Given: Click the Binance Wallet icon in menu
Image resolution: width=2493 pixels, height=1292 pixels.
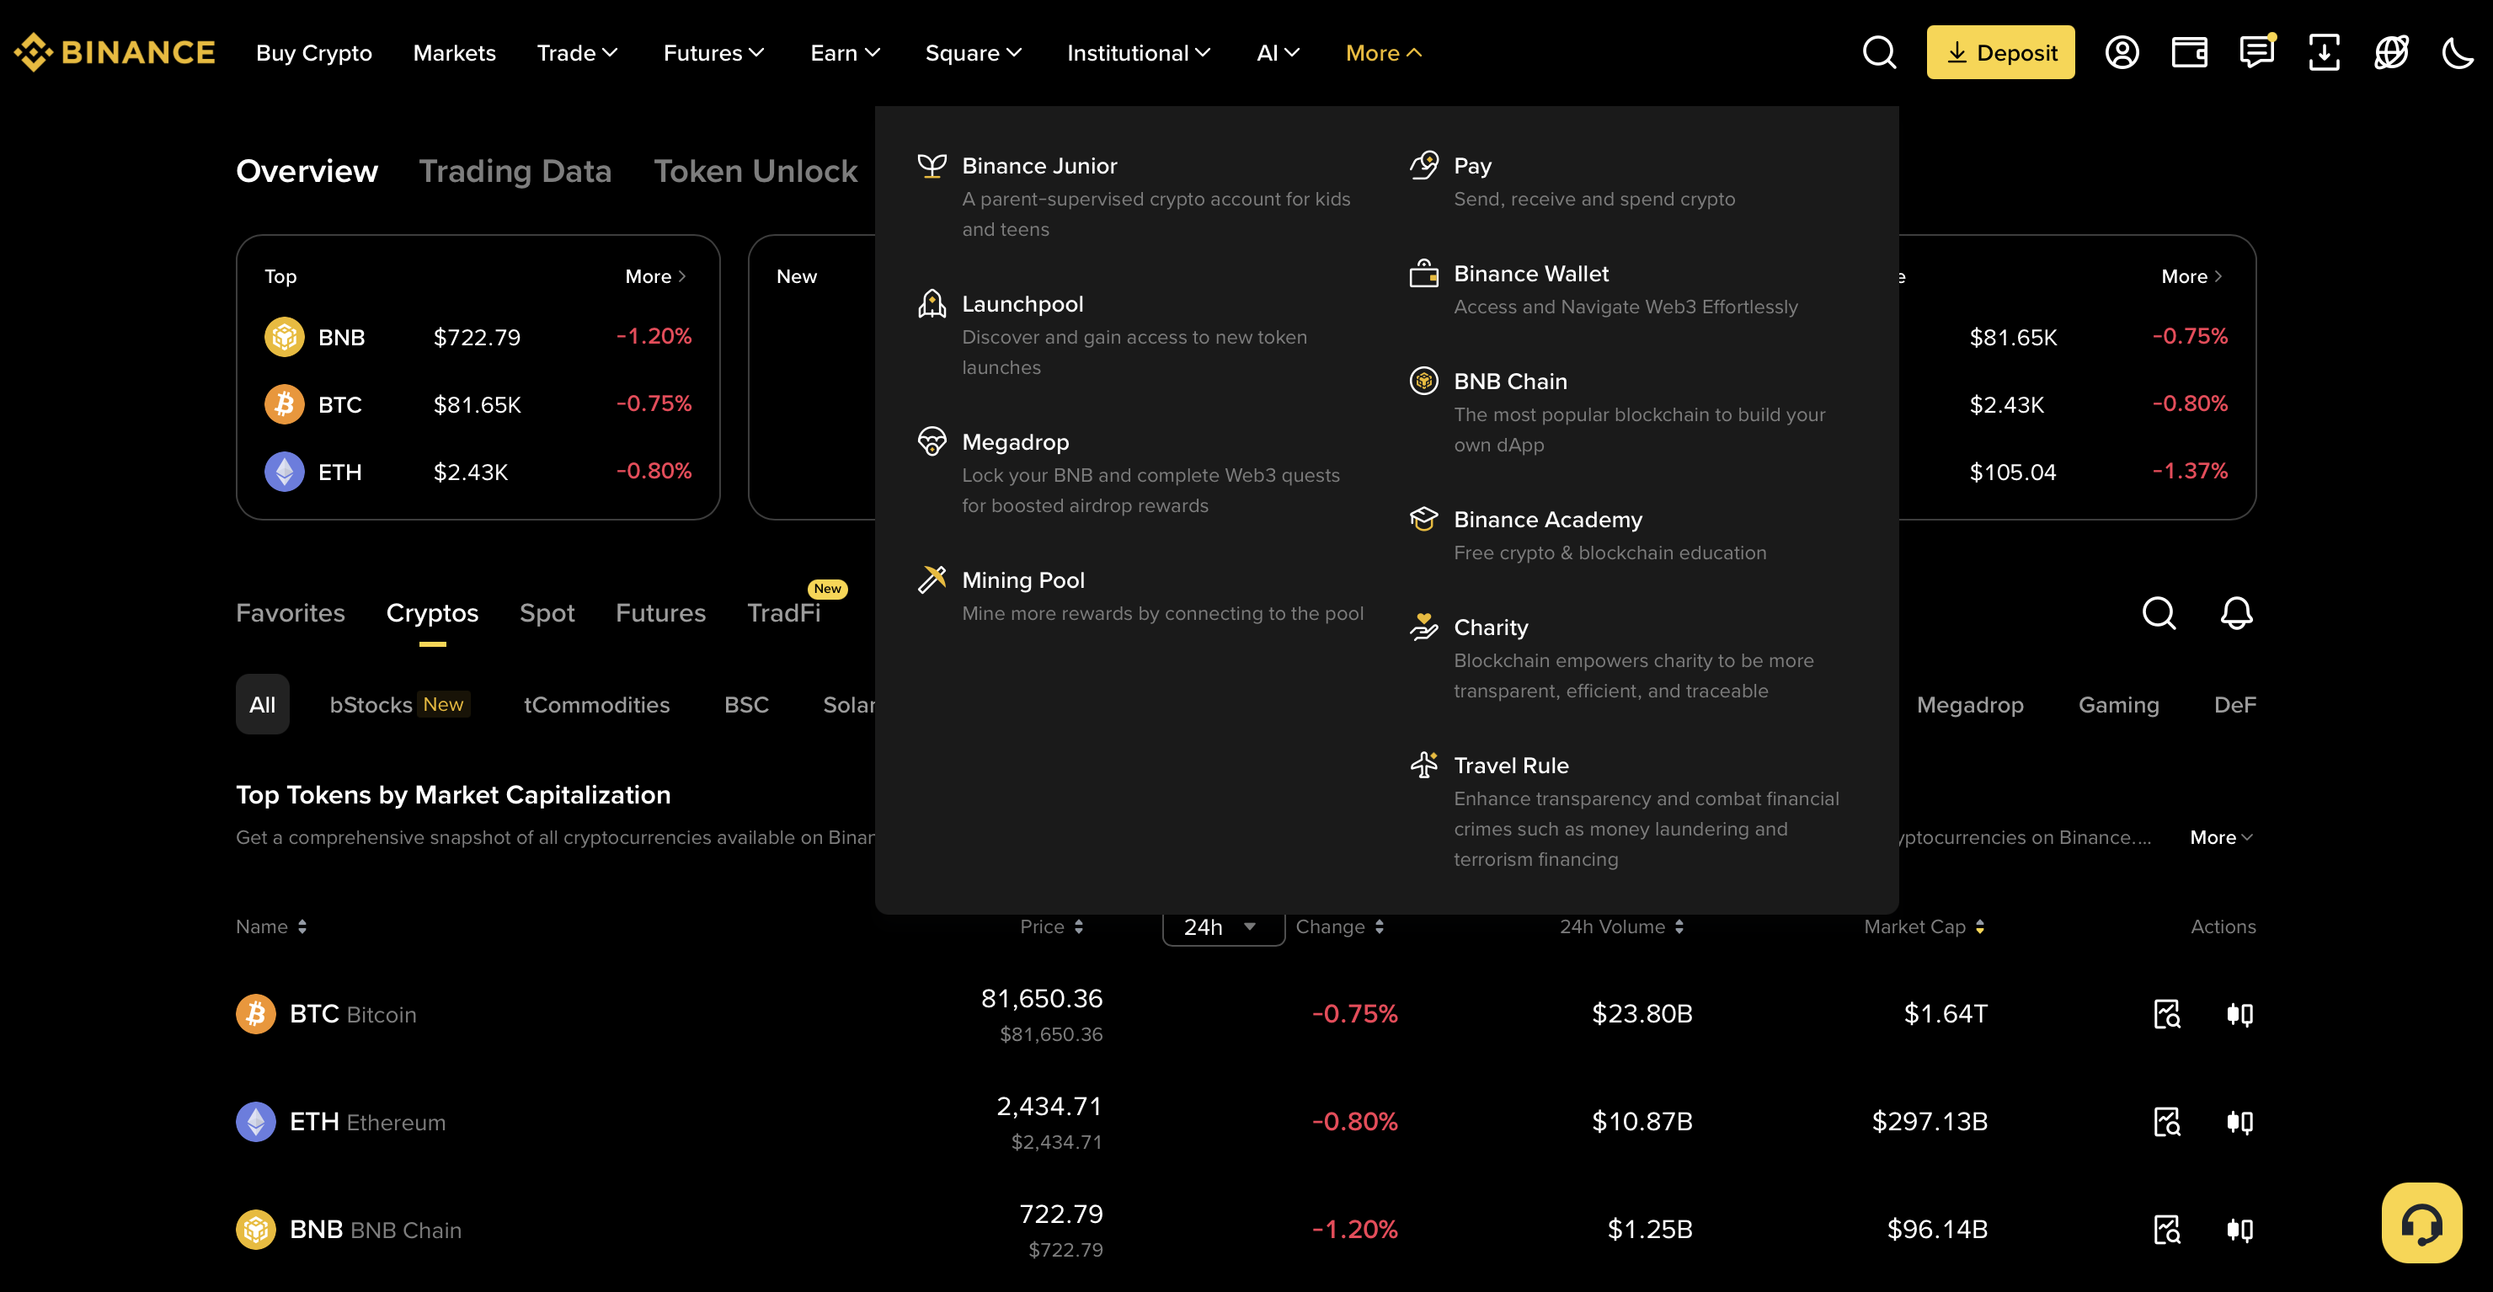Looking at the screenshot, I should (1423, 274).
